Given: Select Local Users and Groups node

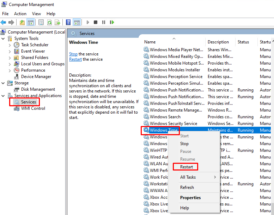Looking at the screenshot, I should pyautogui.click(x=43, y=64).
